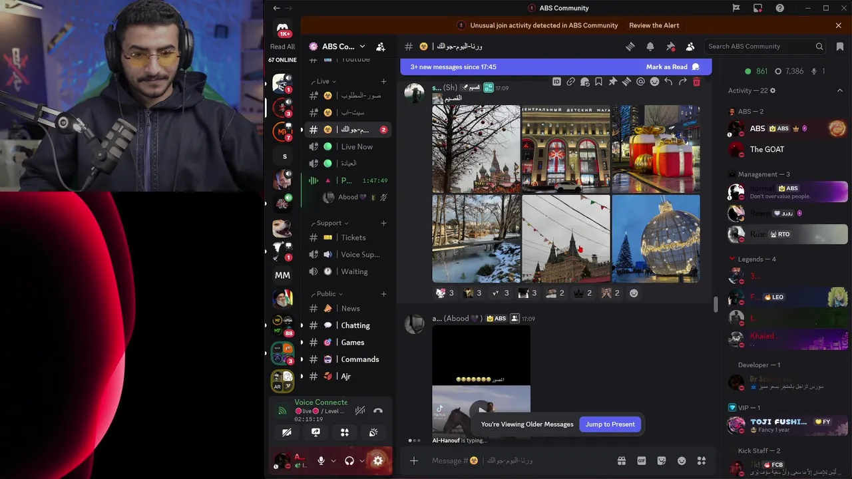Image resolution: width=852 pixels, height=479 pixels.
Task: Disconnect from voice call
Action: tap(378, 410)
